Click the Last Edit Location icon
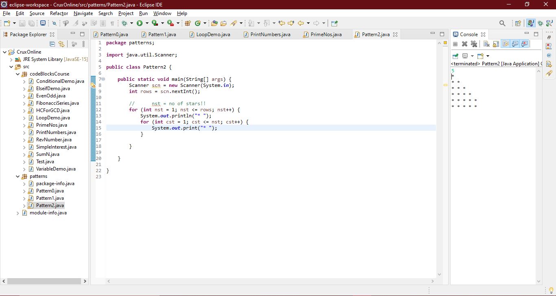 pos(282,23)
